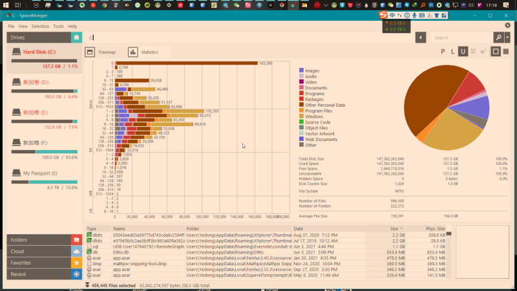The width and height of the screenshot is (517, 291).
Task: Select the Ditto.db file row
Action: click(x=266, y=252)
